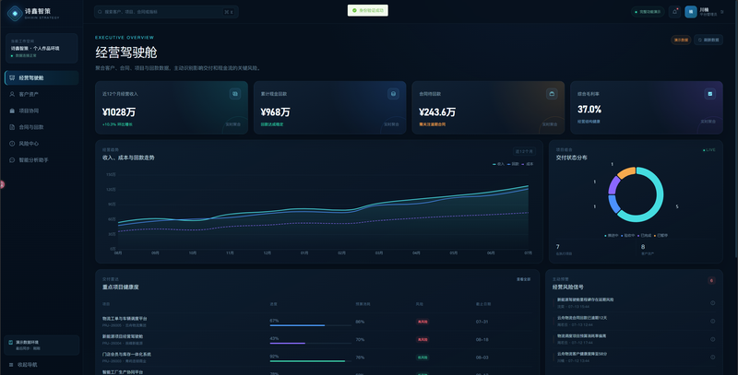Open 项目协同 in the sidebar

(42, 111)
